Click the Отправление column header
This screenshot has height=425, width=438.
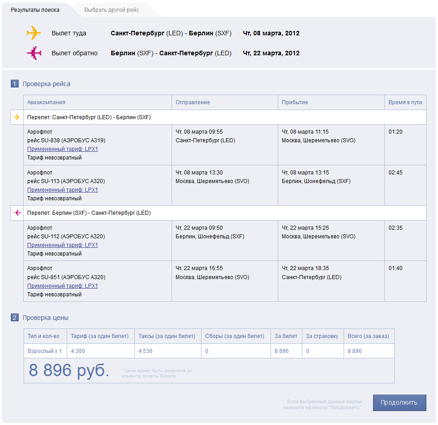[x=193, y=102]
